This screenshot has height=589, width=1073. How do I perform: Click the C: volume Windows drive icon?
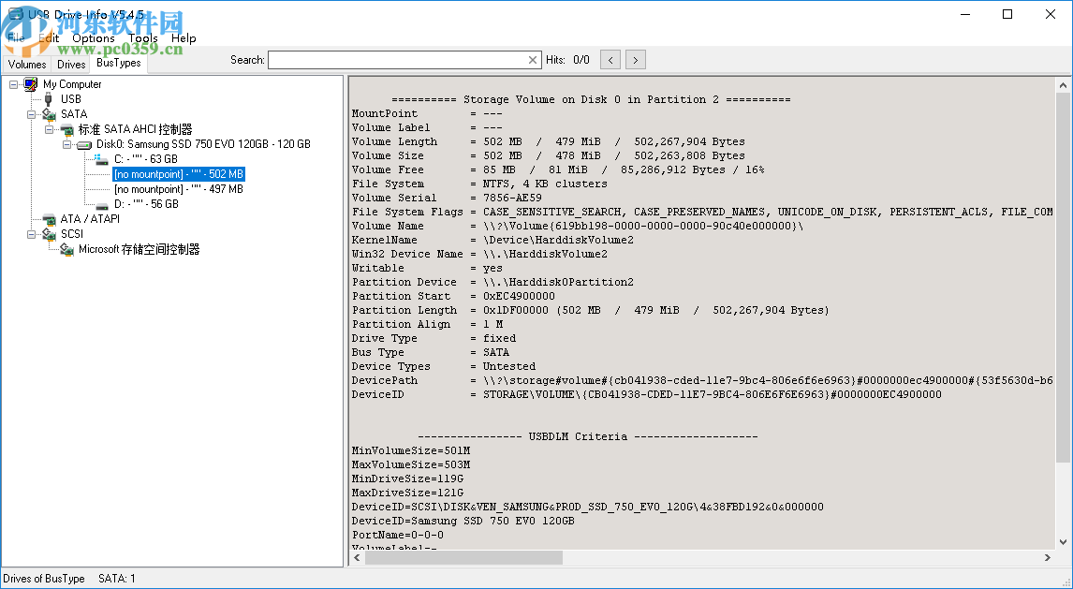click(x=102, y=159)
